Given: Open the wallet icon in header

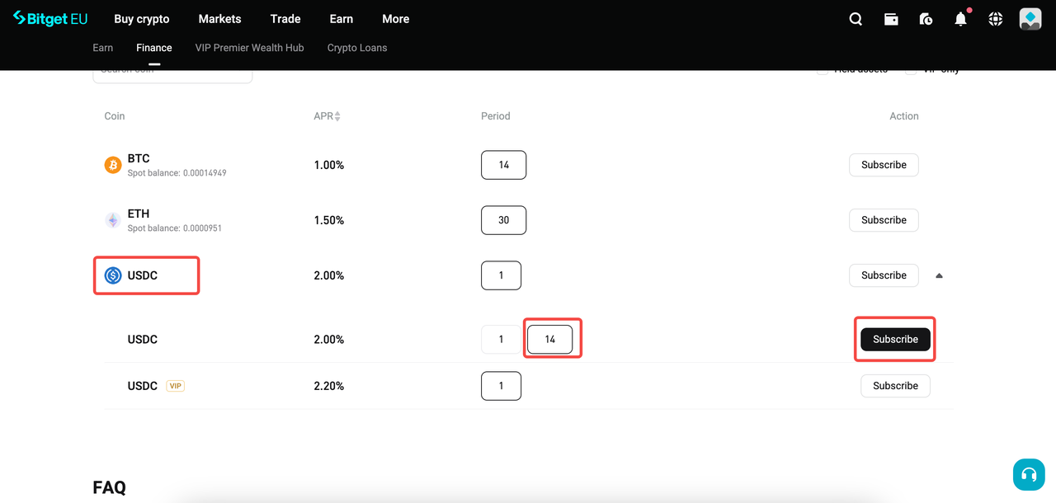Looking at the screenshot, I should click(891, 19).
